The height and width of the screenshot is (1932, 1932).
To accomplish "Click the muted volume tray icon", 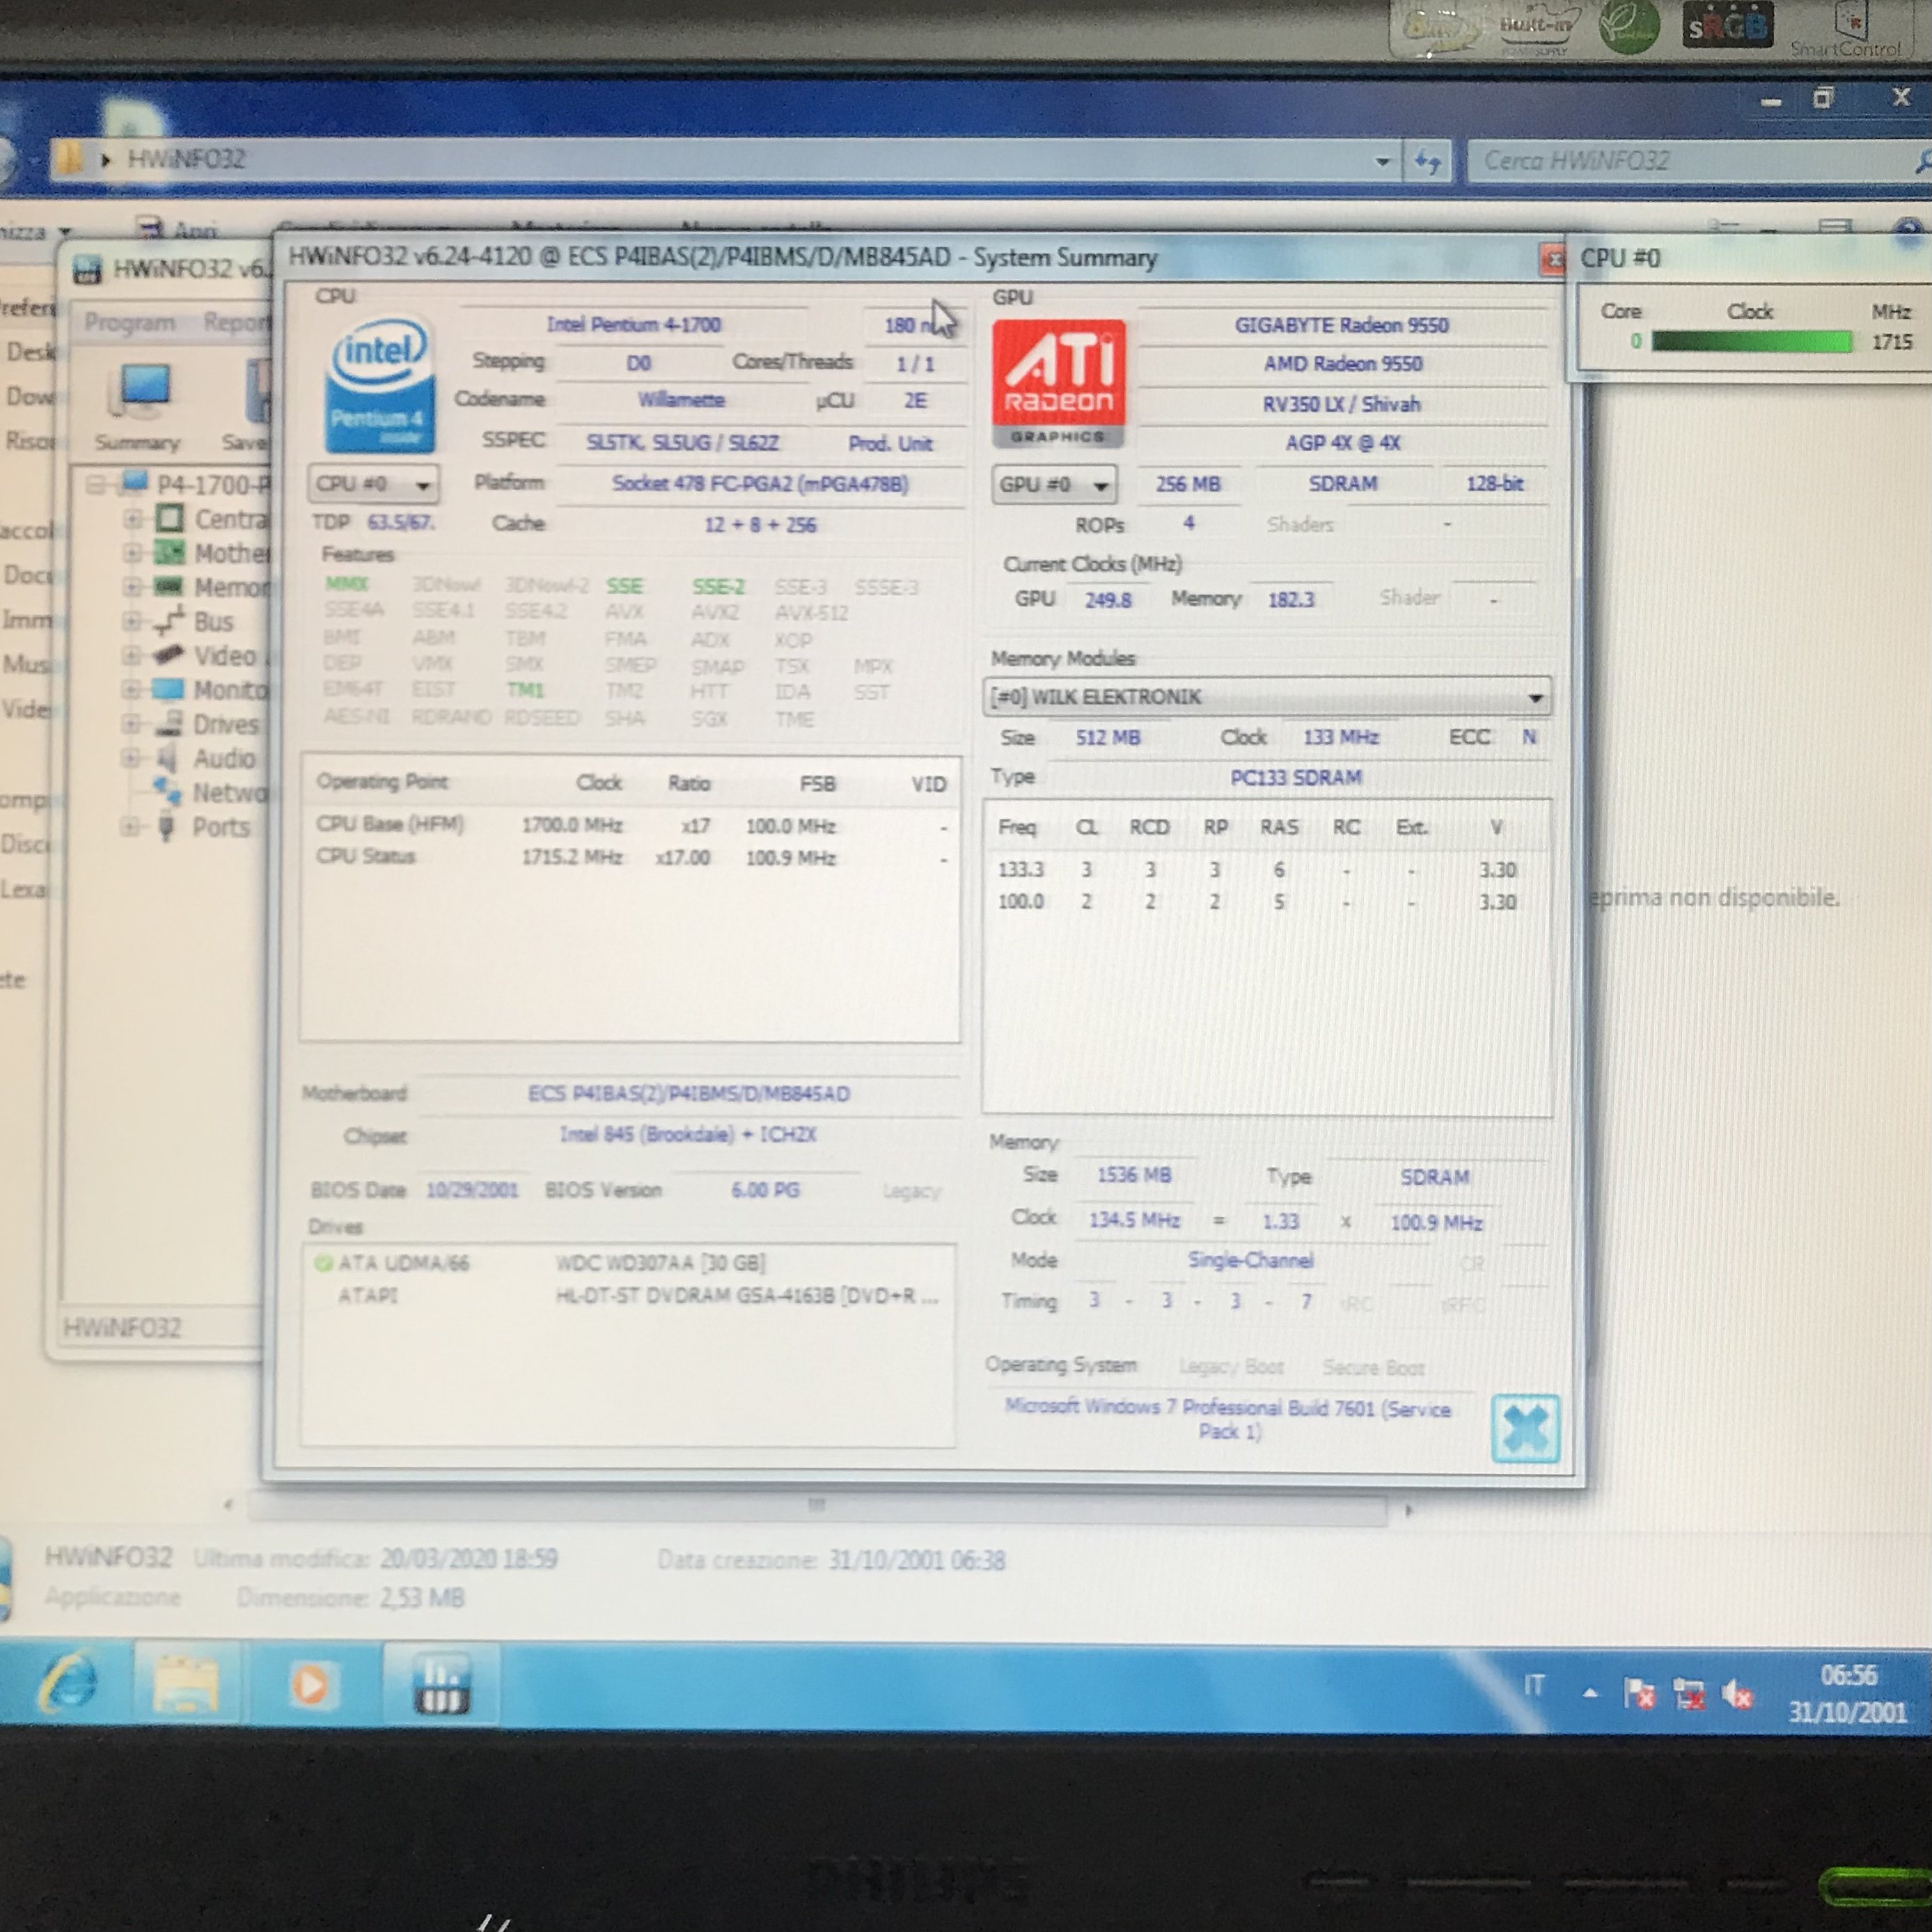I will (1737, 1694).
